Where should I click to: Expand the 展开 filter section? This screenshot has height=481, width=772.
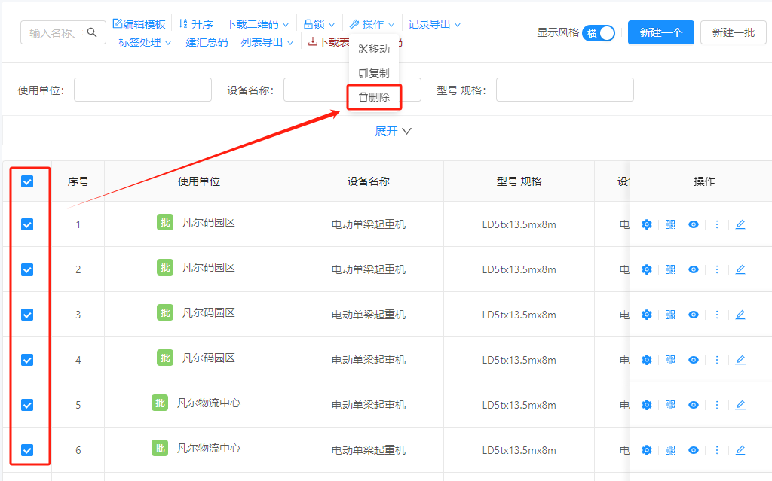(393, 130)
